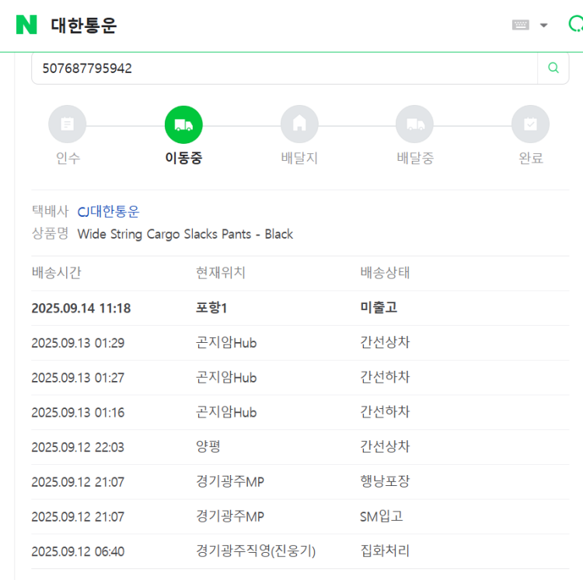Click the 배송시간 column header
Image resolution: width=583 pixels, height=580 pixels.
point(57,273)
